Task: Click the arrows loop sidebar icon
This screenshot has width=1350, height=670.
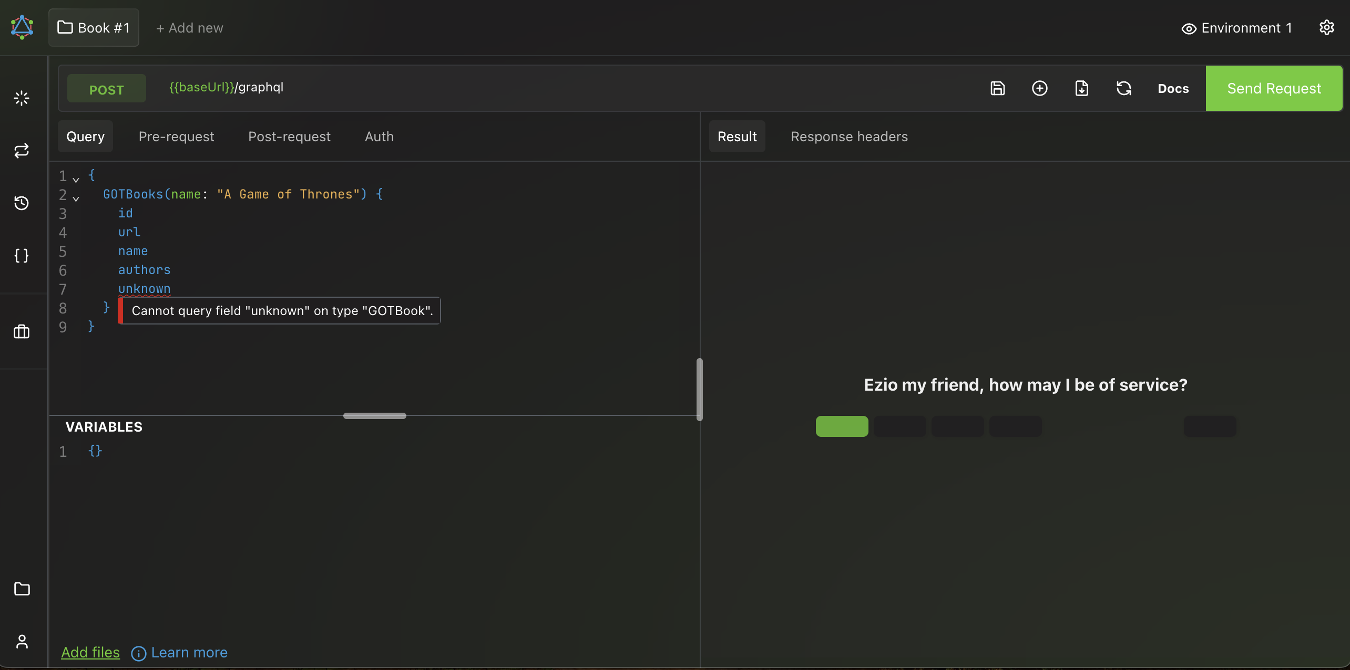Action: (x=22, y=151)
